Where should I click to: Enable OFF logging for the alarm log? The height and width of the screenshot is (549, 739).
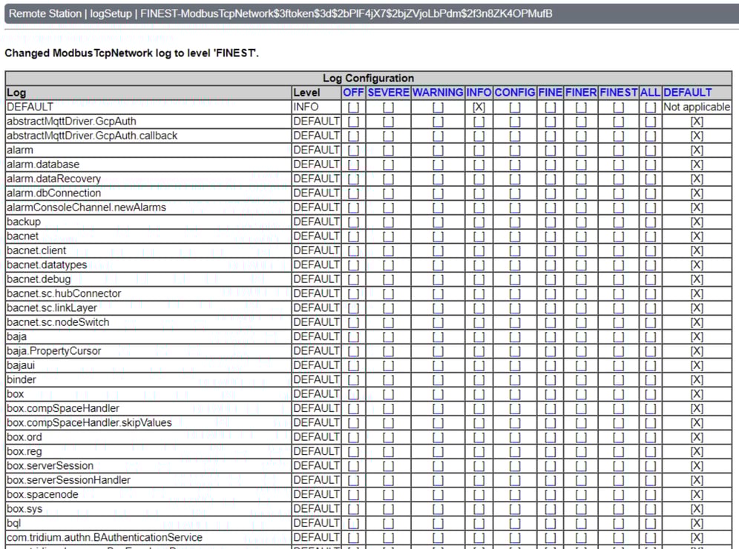(354, 150)
